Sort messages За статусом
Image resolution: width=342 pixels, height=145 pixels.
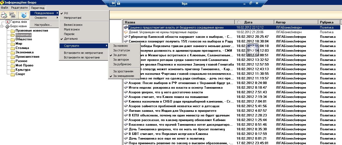point(124,50)
